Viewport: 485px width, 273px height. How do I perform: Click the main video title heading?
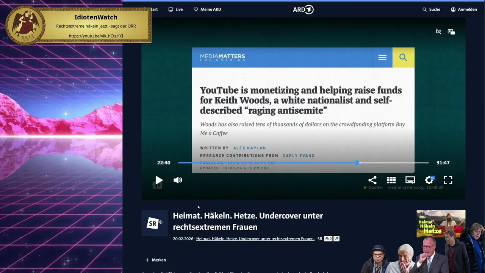248,221
